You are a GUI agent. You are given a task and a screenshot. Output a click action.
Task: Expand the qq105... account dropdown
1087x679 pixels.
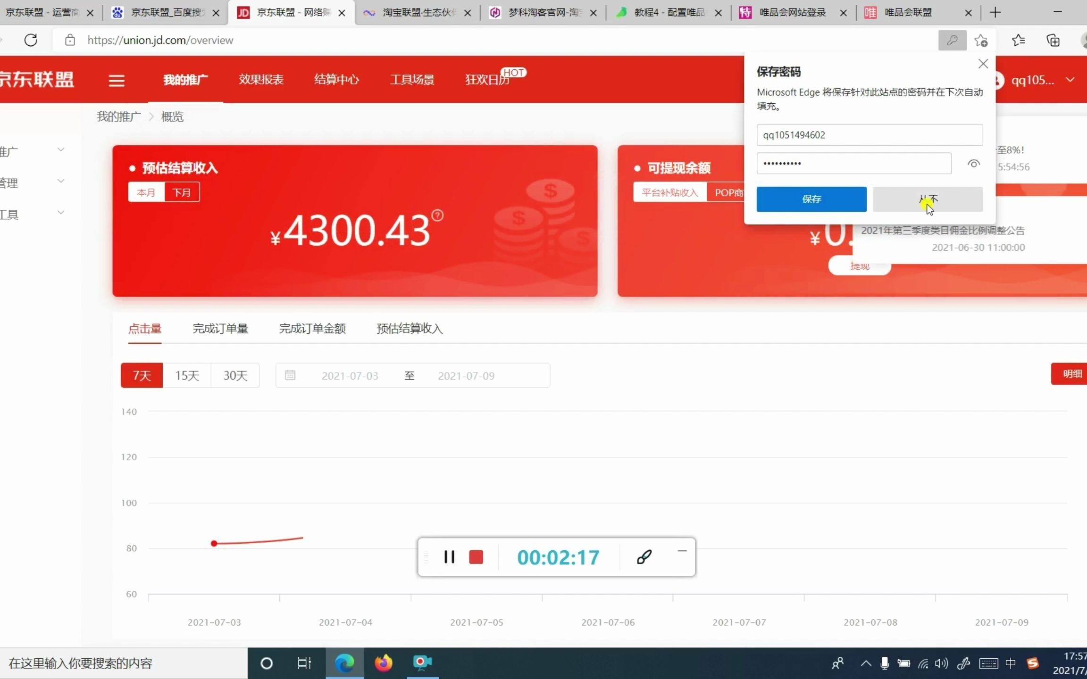pos(1070,80)
